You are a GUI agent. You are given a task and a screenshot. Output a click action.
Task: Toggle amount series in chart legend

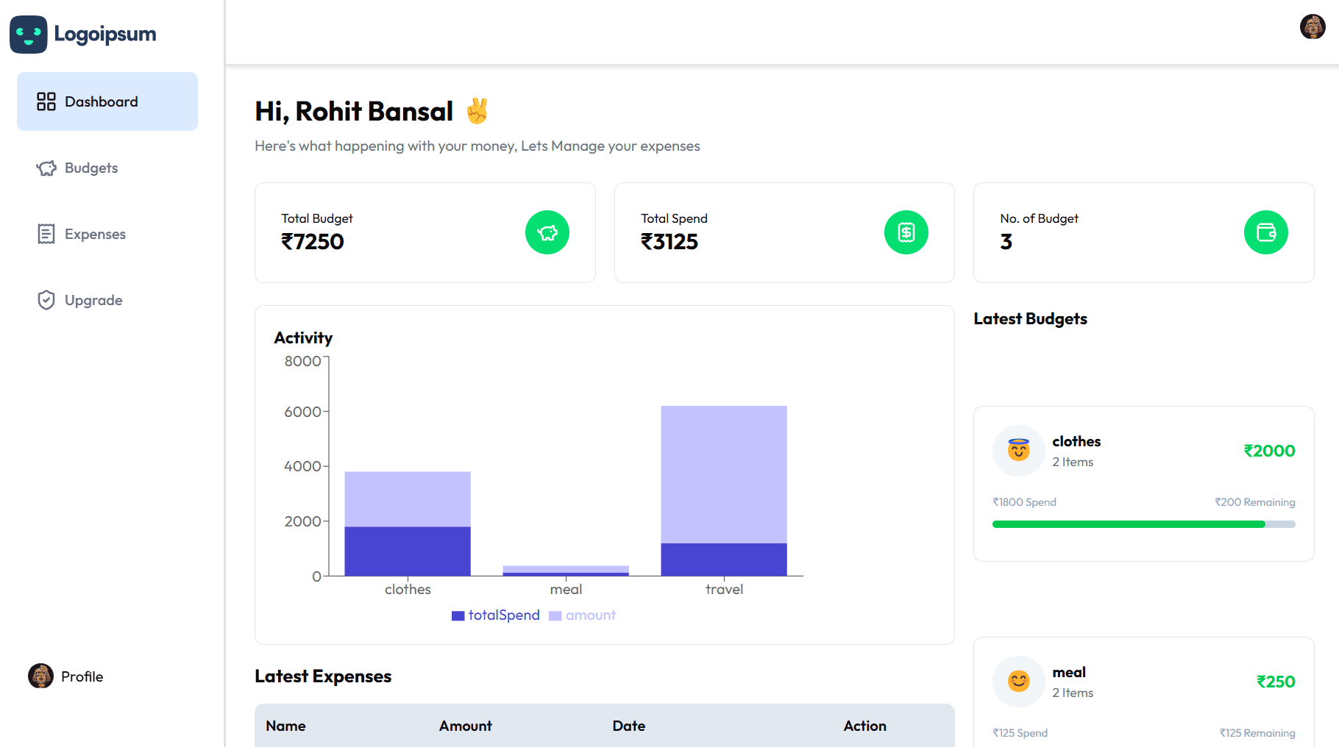pos(583,615)
